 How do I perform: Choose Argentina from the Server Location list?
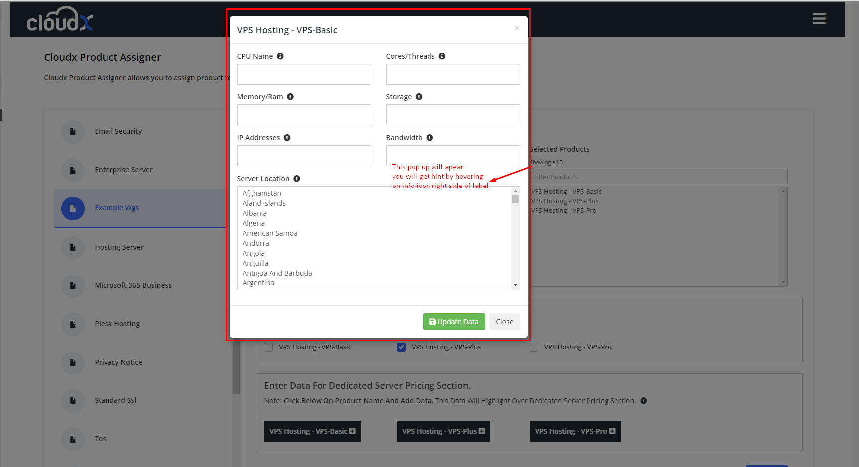[258, 283]
